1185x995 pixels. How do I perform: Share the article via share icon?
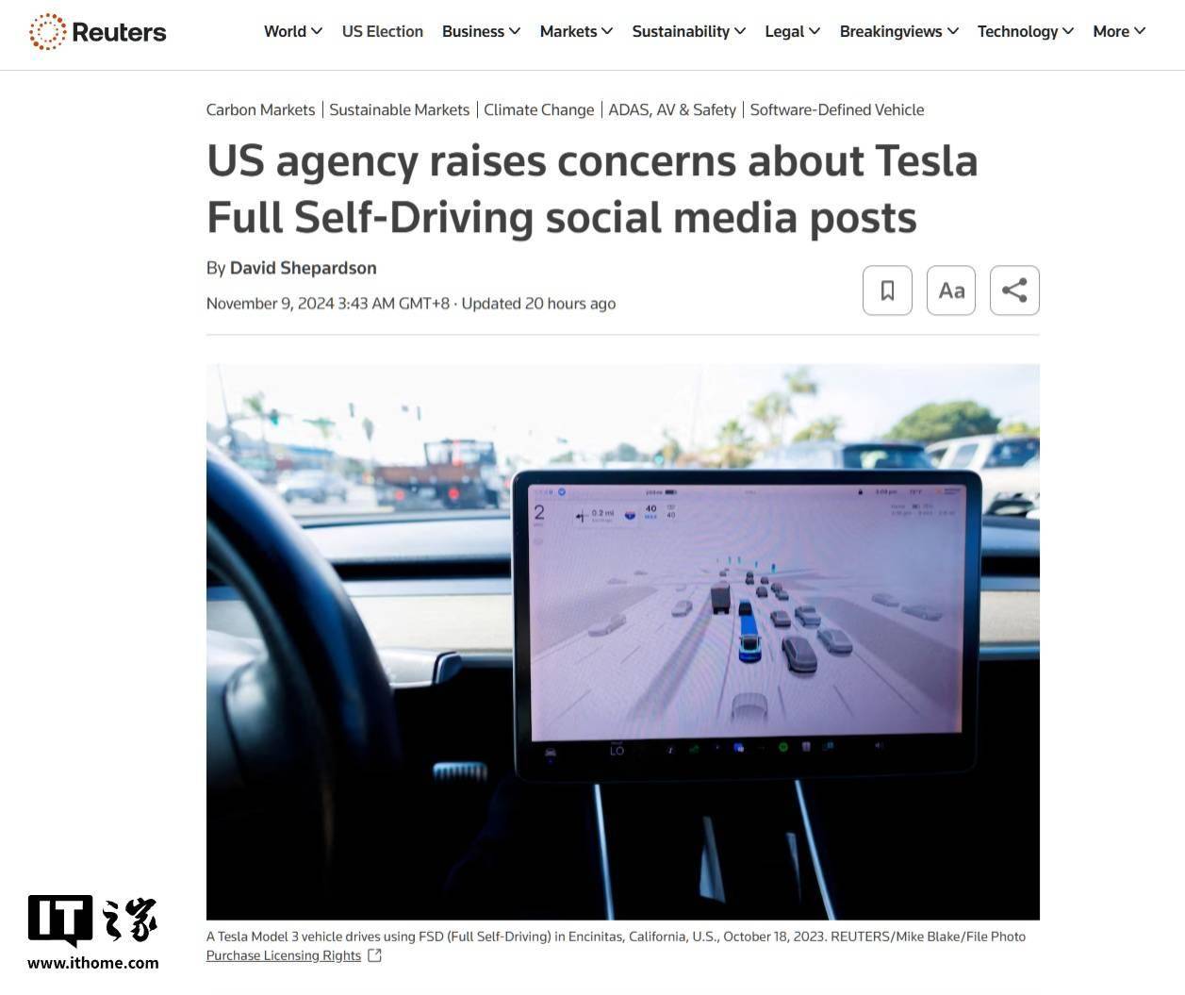tap(1014, 290)
